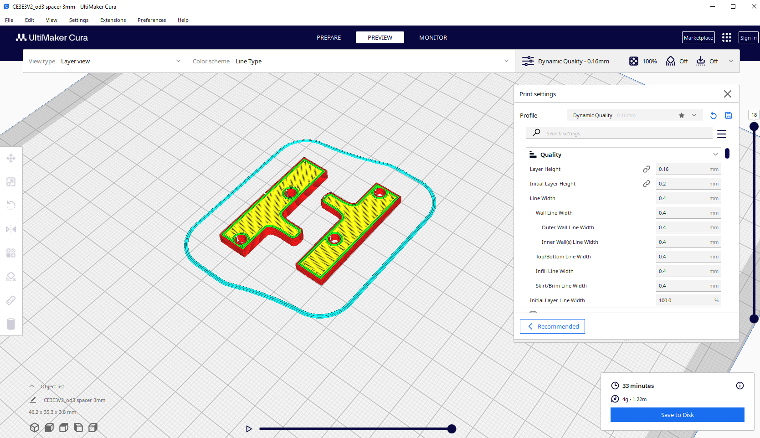Edit the Layer Height value field
Image resolution: width=760 pixels, height=438 pixels.
(688, 169)
